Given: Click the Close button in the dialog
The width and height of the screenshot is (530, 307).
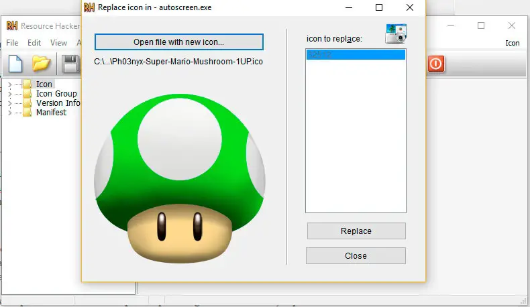Looking at the screenshot, I should (x=356, y=255).
